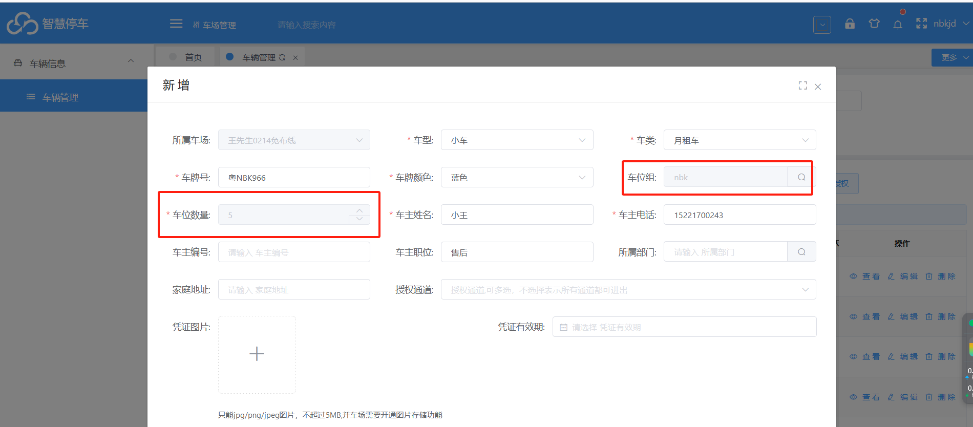The image size is (973, 427).
Task: Click the plus icon to upload 凭证图片
Action: (257, 354)
